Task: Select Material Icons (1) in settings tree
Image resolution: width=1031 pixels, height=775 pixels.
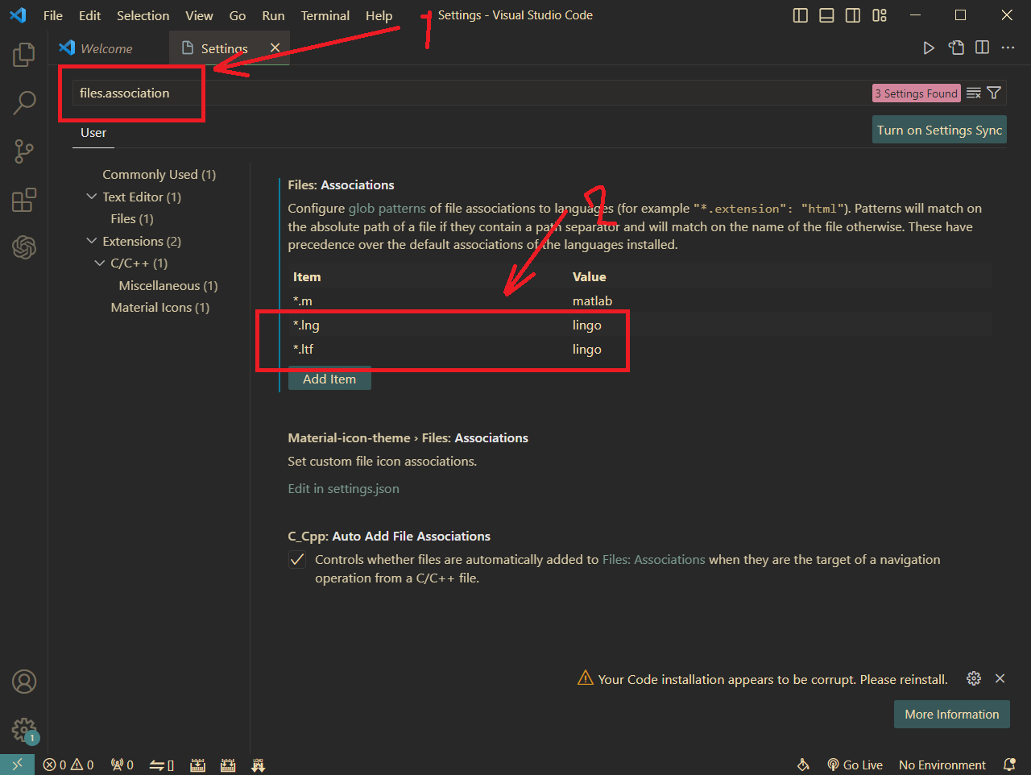Action: point(160,307)
